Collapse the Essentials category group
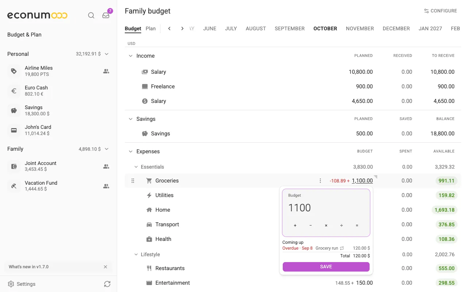 [136, 167]
